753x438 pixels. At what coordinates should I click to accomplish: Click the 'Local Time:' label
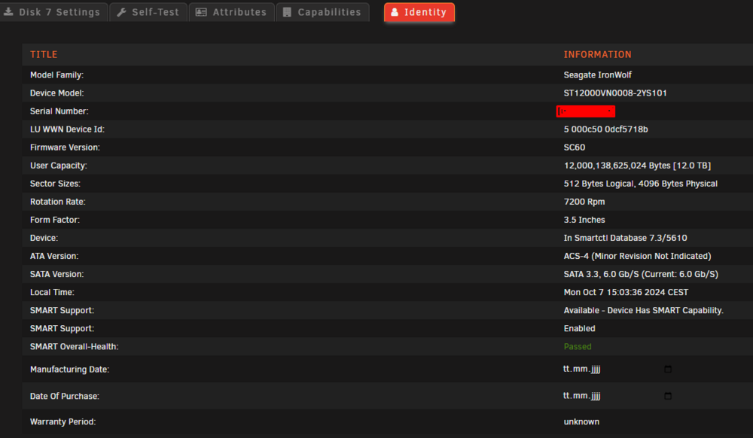click(52, 292)
